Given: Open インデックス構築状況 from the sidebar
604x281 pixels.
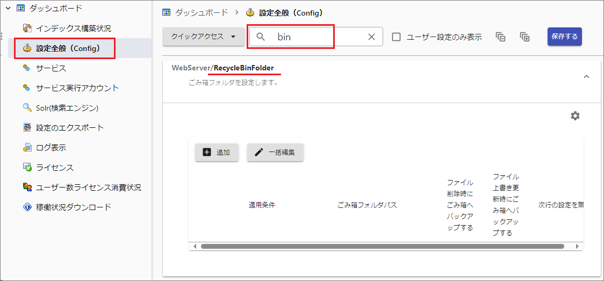Looking at the screenshot, I should pyautogui.click(x=73, y=28).
